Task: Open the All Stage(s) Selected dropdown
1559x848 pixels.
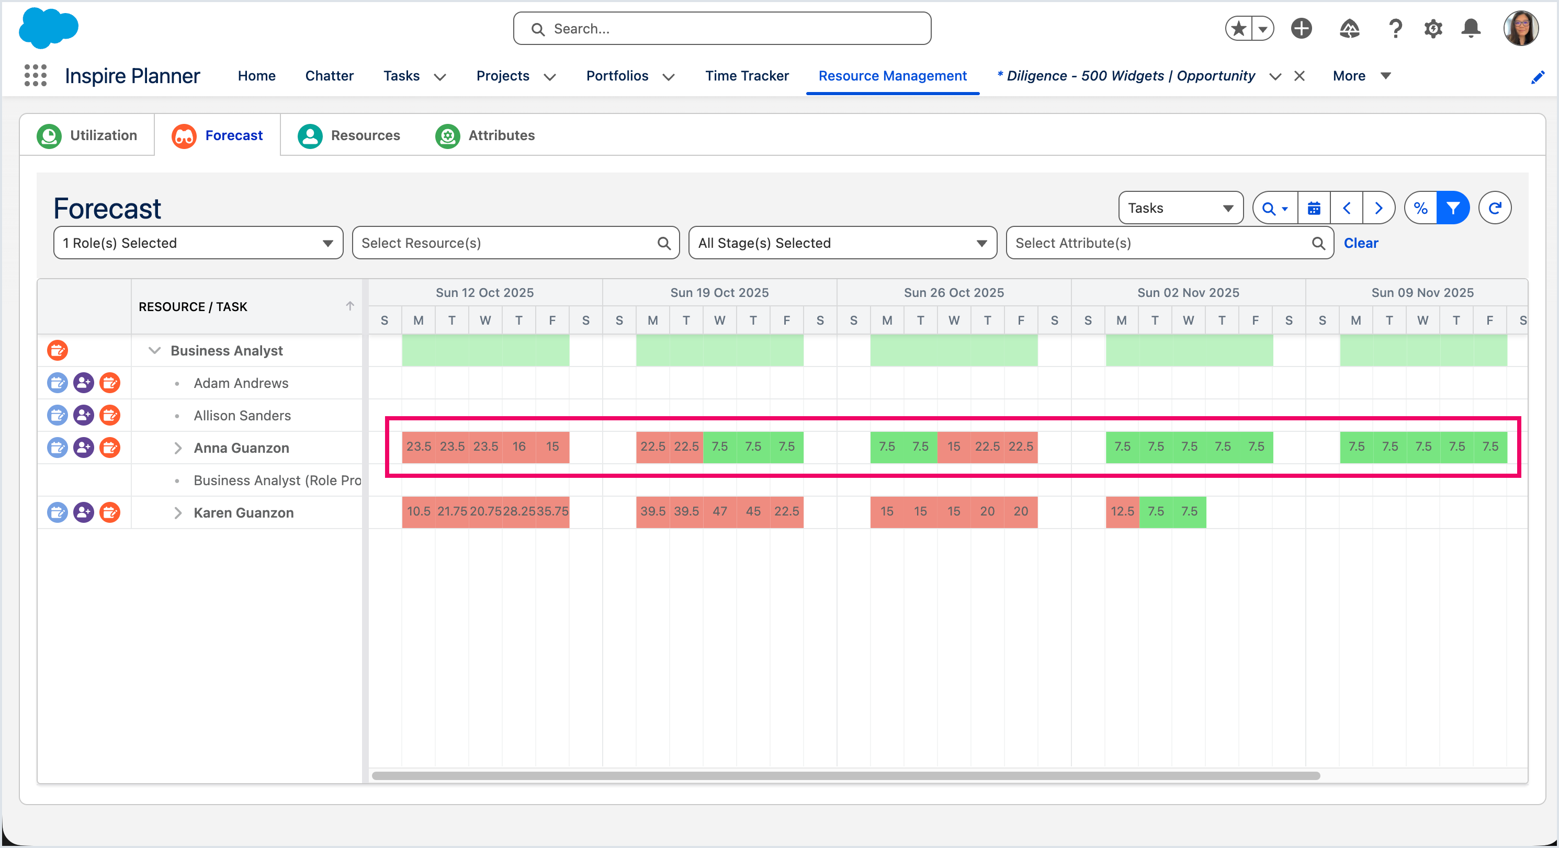Action: (842, 243)
